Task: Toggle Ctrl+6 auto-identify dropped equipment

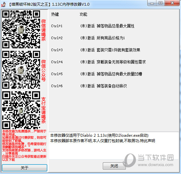Action: click(x=87, y=86)
